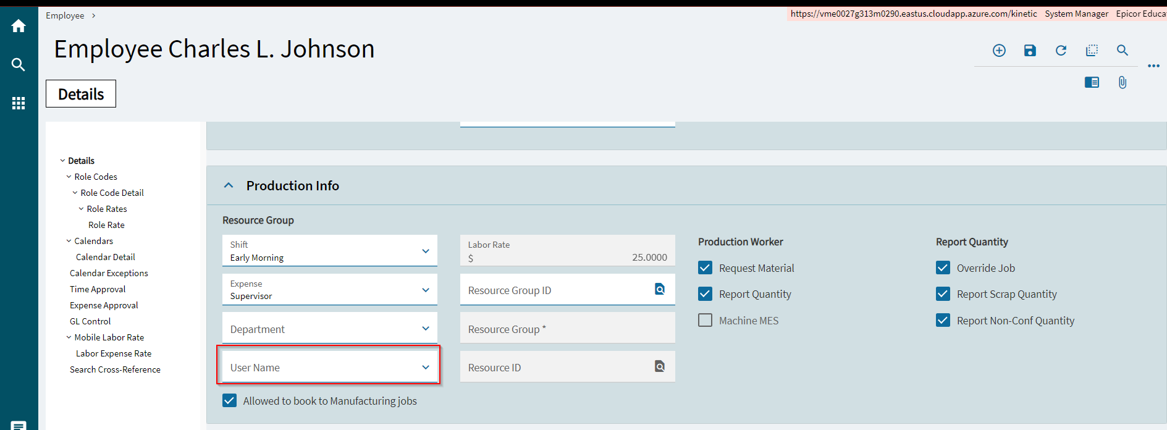Image resolution: width=1167 pixels, height=430 pixels.
Task: Uncheck Report Scrap Quantity
Action: tap(943, 293)
